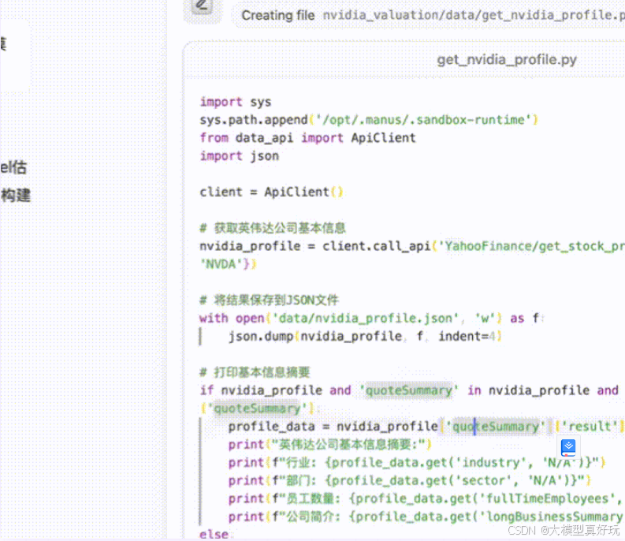Click the print 行业 industry line

click(x=416, y=463)
